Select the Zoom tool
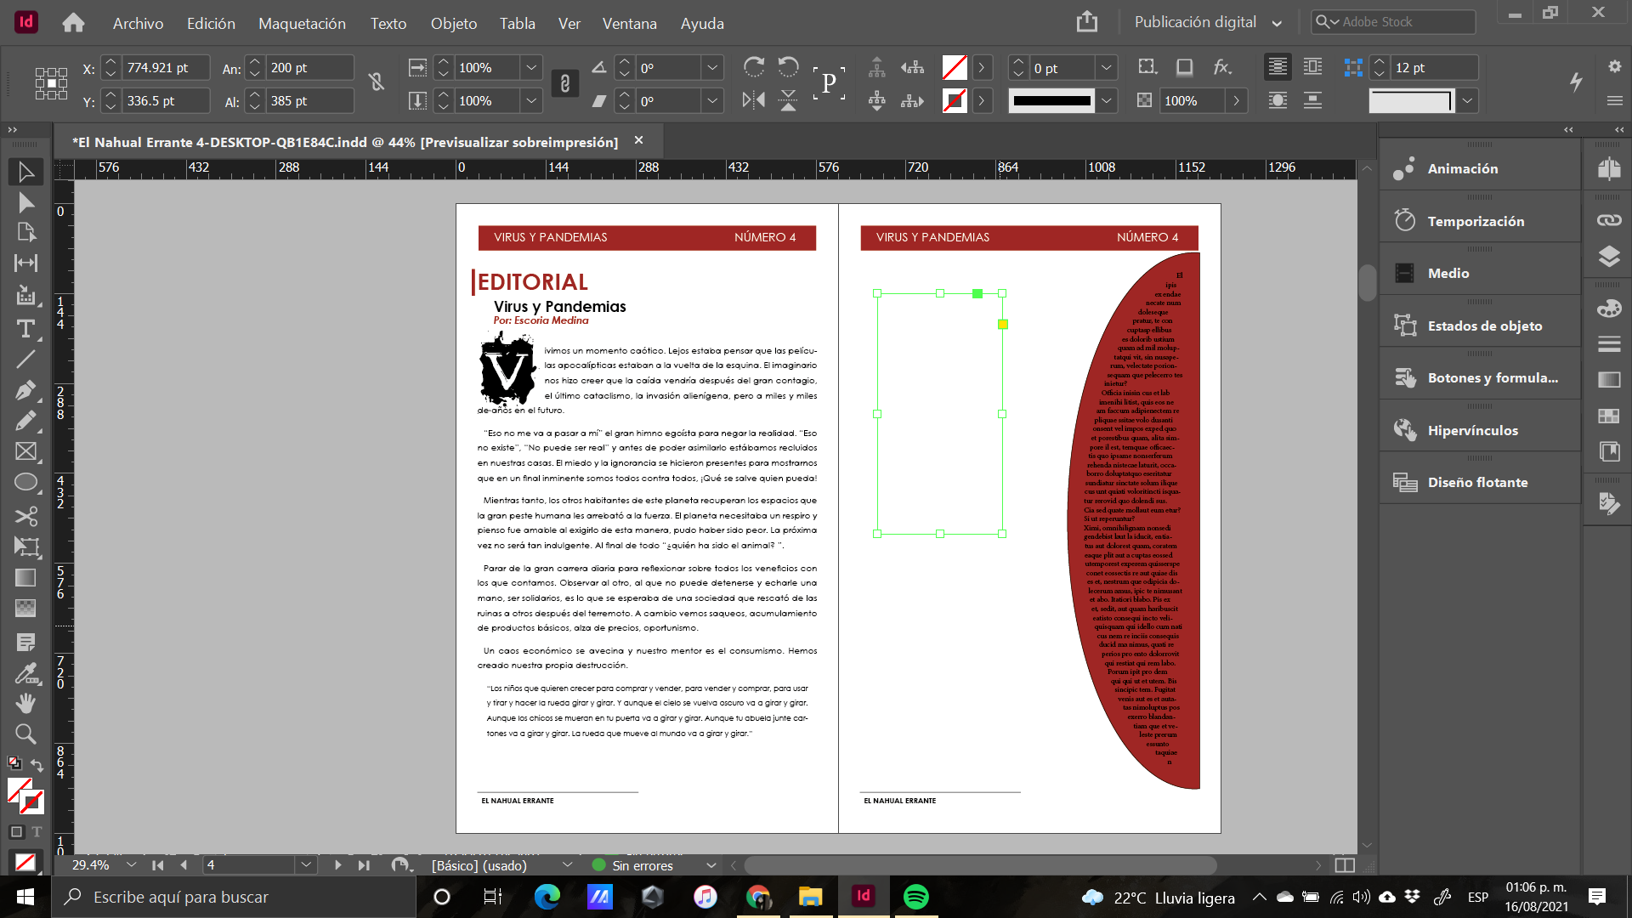Screen dimensions: 1632x918 (x=25, y=734)
